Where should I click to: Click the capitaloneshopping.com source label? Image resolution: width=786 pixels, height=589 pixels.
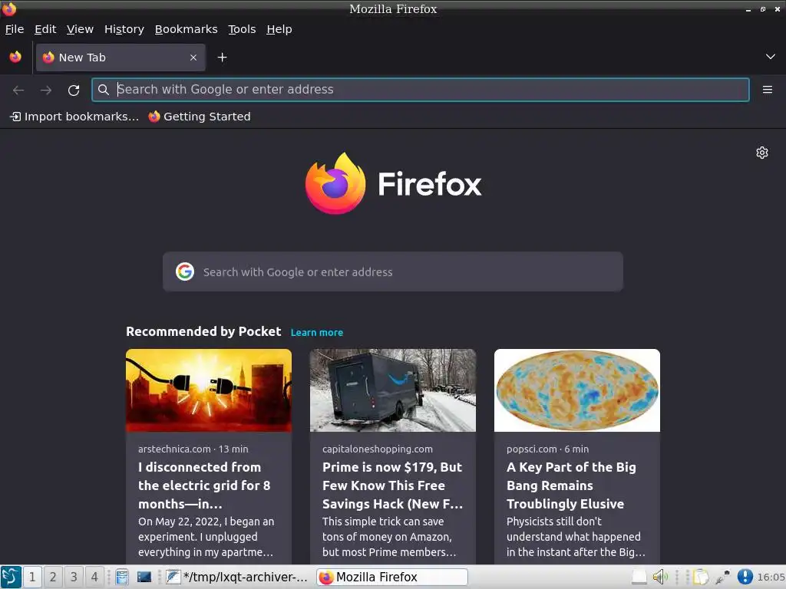coord(378,449)
